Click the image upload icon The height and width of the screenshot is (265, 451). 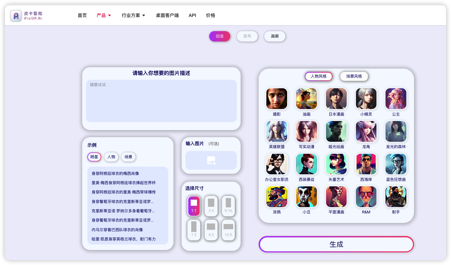(211, 160)
